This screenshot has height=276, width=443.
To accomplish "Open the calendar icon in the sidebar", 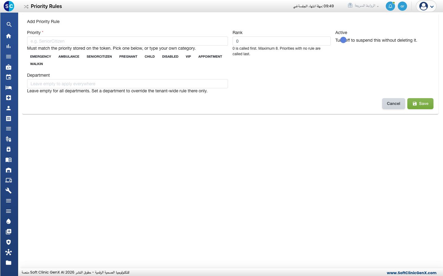I will pyautogui.click(x=9, y=77).
